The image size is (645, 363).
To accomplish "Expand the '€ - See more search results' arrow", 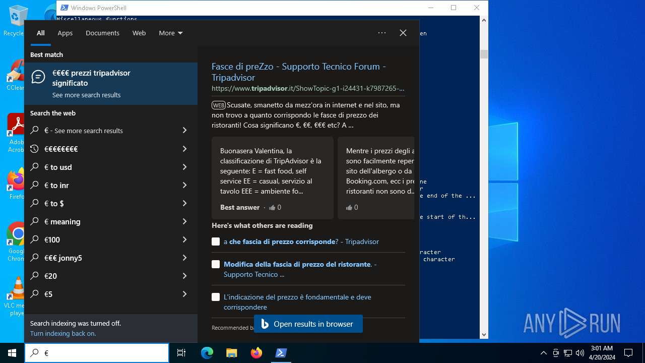I will pyautogui.click(x=184, y=131).
